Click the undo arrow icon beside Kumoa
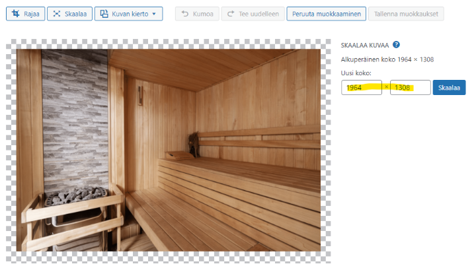 tap(184, 13)
